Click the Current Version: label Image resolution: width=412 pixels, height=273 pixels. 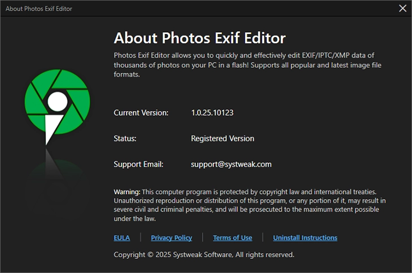(141, 112)
